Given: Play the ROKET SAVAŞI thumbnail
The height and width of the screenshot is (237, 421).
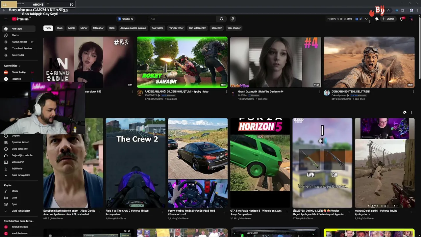Looking at the screenshot, I should pyautogui.click(x=182, y=62).
